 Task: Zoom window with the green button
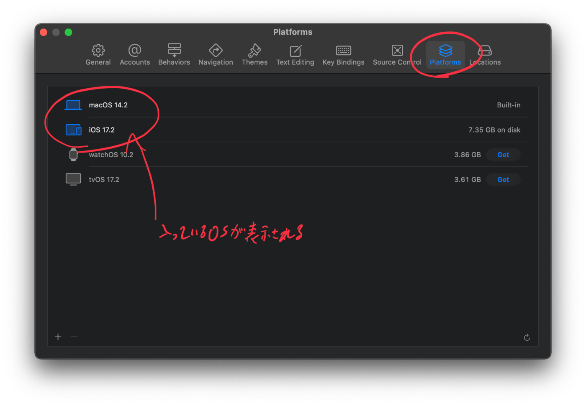coord(68,32)
